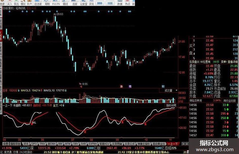Click the 换手 6.57% value
Image resolution: width=239 pixels, height=154 pixels.
click(233, 85)
